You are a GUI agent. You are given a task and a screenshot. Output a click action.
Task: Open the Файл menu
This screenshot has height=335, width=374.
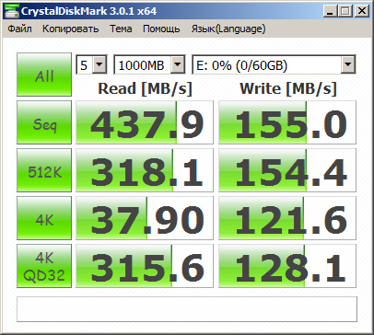19,29
